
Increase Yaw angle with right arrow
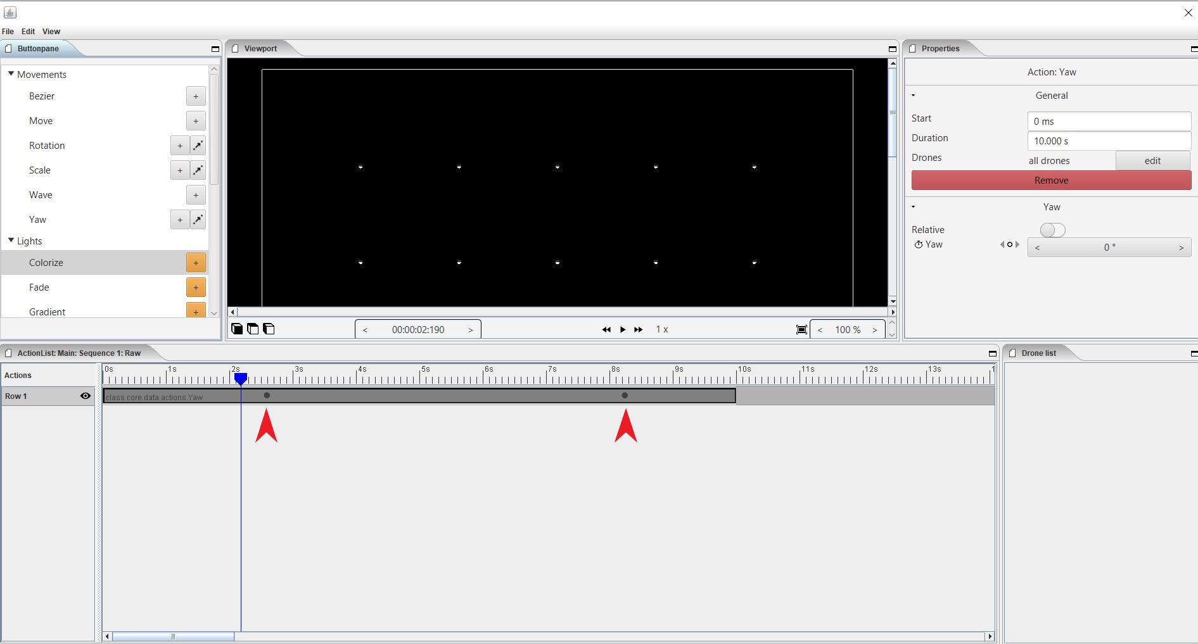pyautogui.click(x=1182, y=248)
